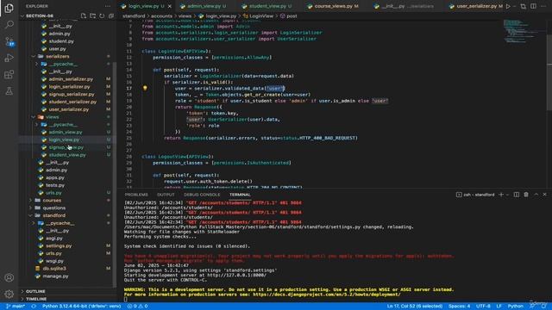
Task: Open login_serializer.py in the file tree
Action: [x=69, y=86]
